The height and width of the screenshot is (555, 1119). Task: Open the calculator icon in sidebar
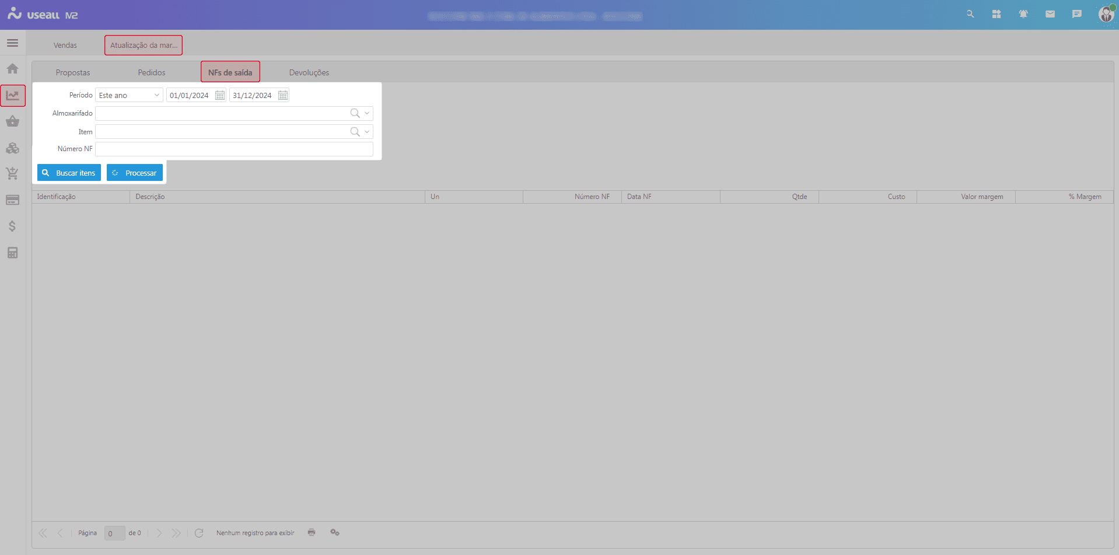[x=12, y=253]
